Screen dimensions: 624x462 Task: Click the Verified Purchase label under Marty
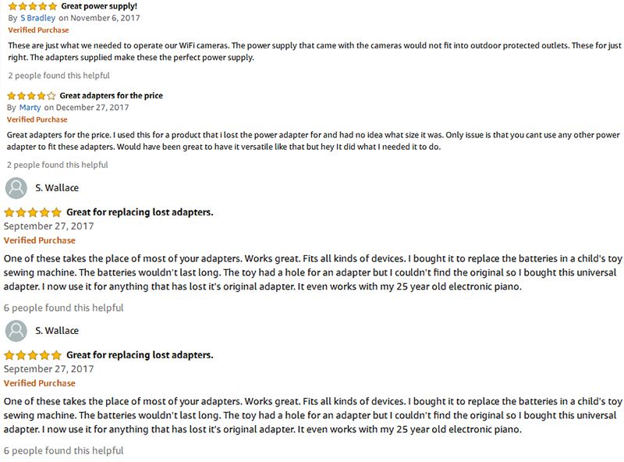click(37, 119)
